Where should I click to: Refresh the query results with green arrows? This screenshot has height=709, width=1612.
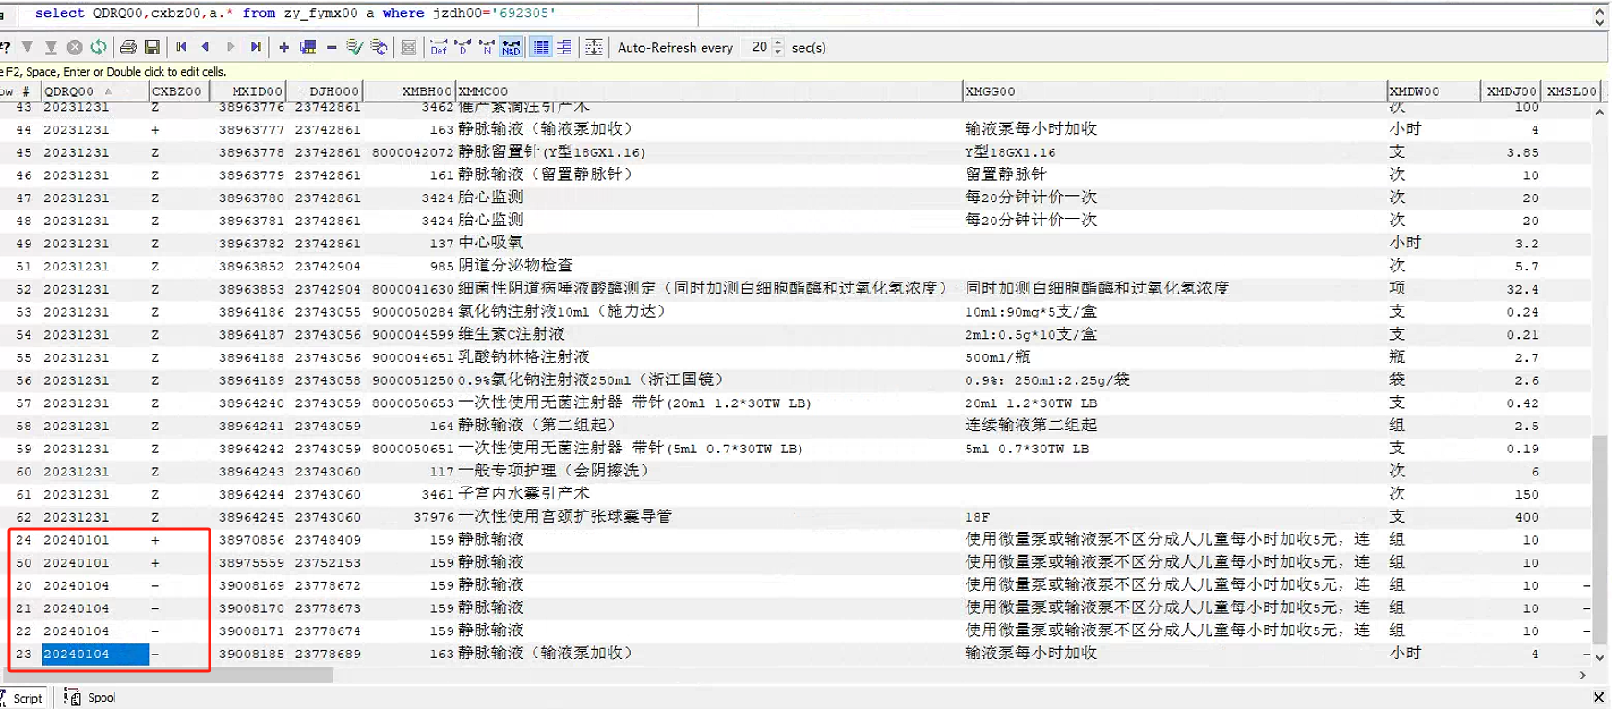pyautogui.click(x=99, y=47)
